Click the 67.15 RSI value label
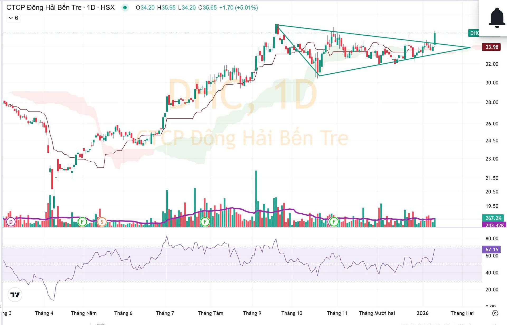This screenshot has height=325, width=507. coord(491,249)
